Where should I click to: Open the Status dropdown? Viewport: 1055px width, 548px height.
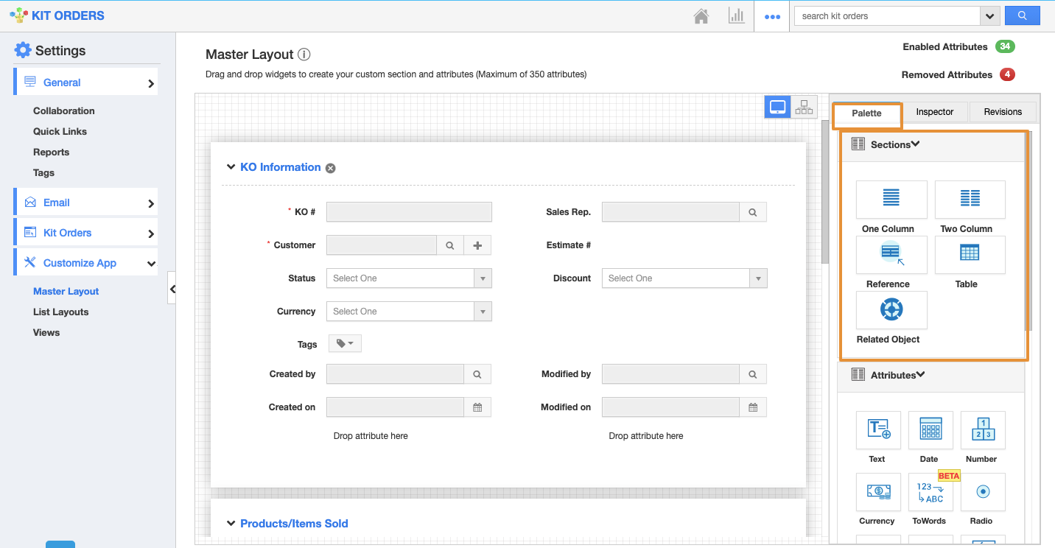(x=409, y=278)
